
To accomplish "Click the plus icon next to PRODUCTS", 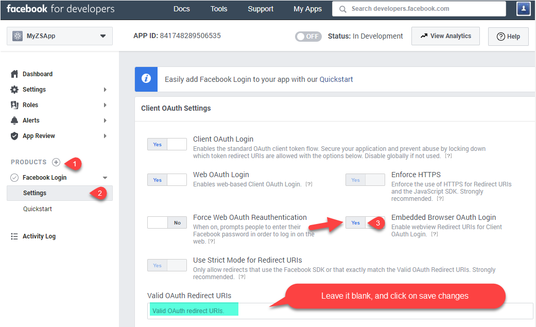I will click(56, 162).
